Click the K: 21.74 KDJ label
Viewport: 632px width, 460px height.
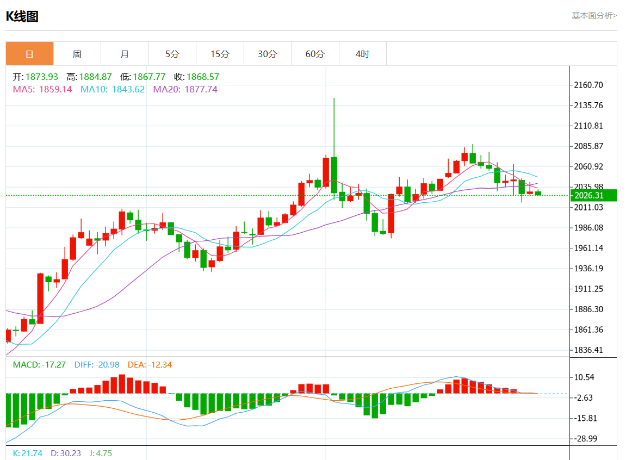pyautogui.click(x=27, y=453)
